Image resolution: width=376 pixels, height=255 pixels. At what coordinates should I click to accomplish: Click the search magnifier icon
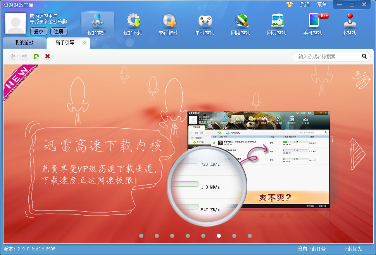pyautogui.click(x=364, y=56)
